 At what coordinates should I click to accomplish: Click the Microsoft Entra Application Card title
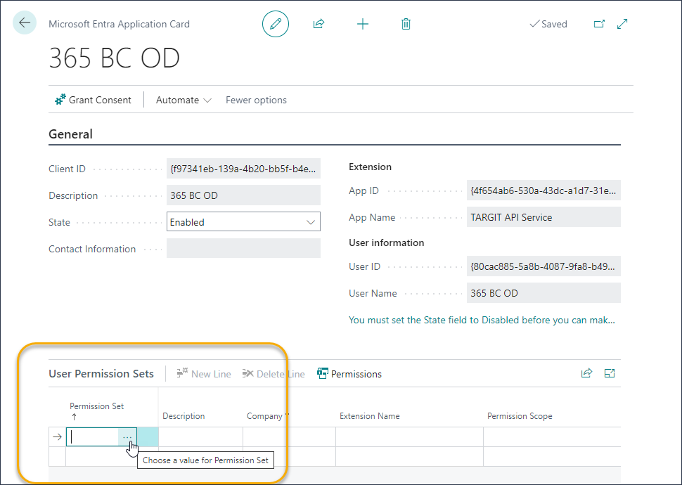120,24
